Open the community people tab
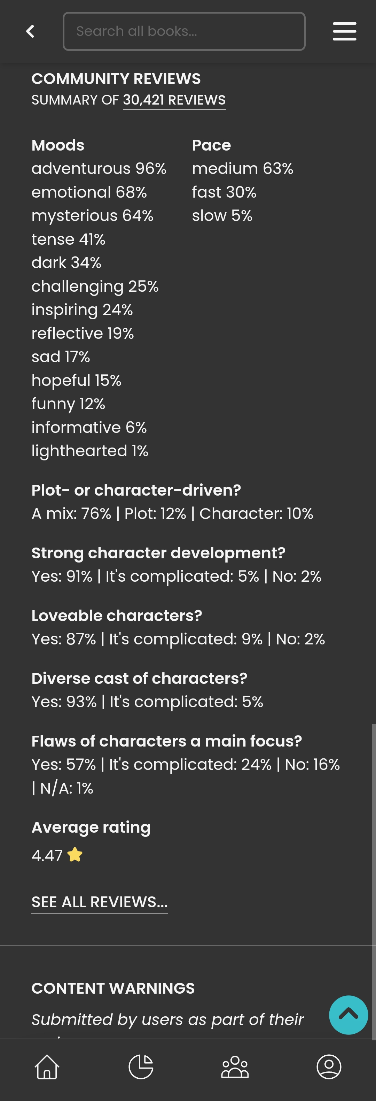Screen dimensions: 376x1101 [235, 1067]
